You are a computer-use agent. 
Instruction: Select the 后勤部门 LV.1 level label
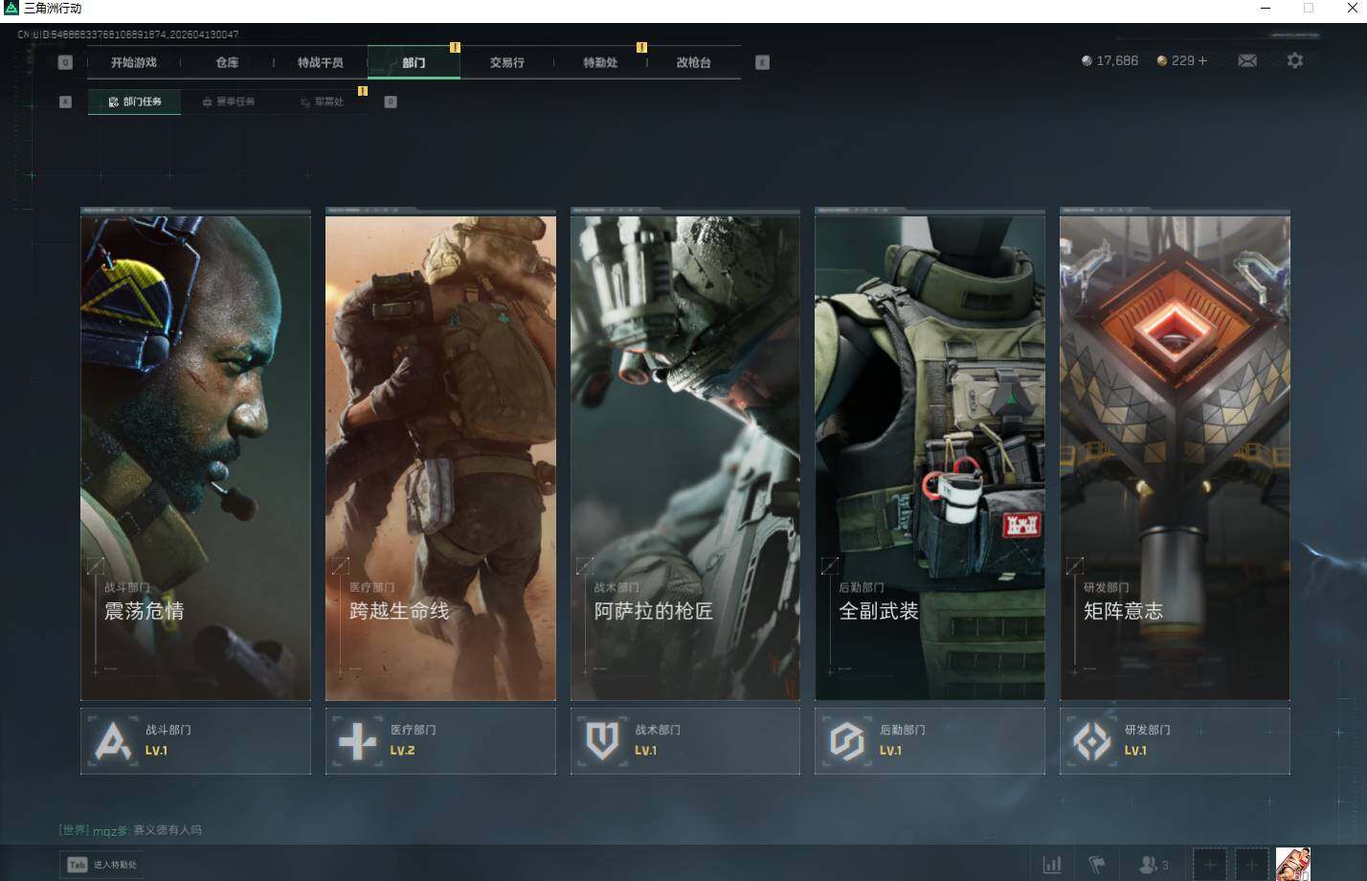point(890,751)
